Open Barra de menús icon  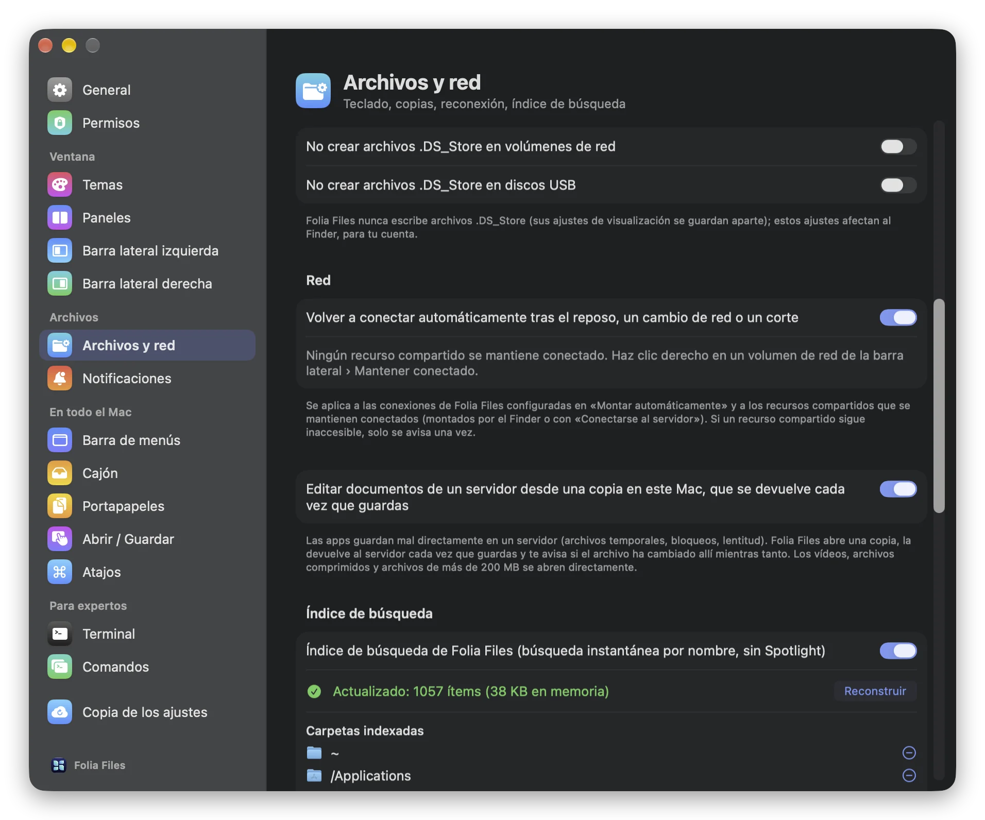tap(60, 440)
